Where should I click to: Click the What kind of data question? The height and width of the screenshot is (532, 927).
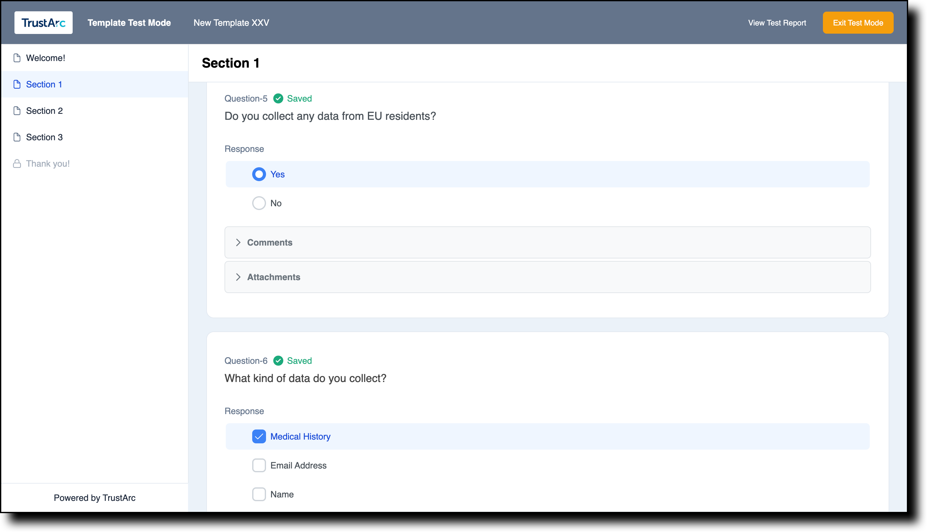[x=305, y=378]
